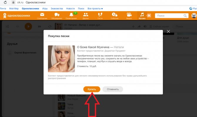Screen dimensions: 197x117
Task: Open the Игры link
Action: click(x=45, y=9)
